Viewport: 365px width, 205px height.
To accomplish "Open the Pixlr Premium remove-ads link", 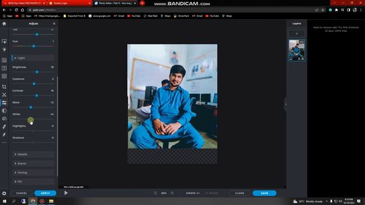I will [x=336, y=29].
